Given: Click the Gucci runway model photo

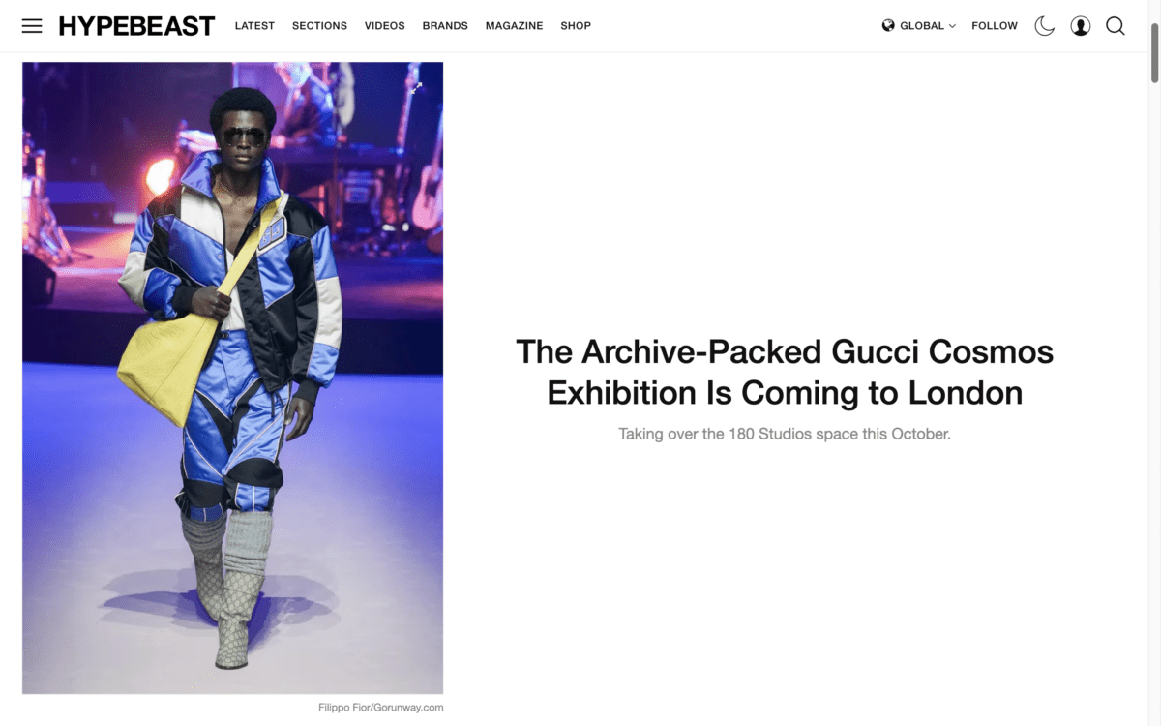Looking at the screenshot, I should pos(233,378).
